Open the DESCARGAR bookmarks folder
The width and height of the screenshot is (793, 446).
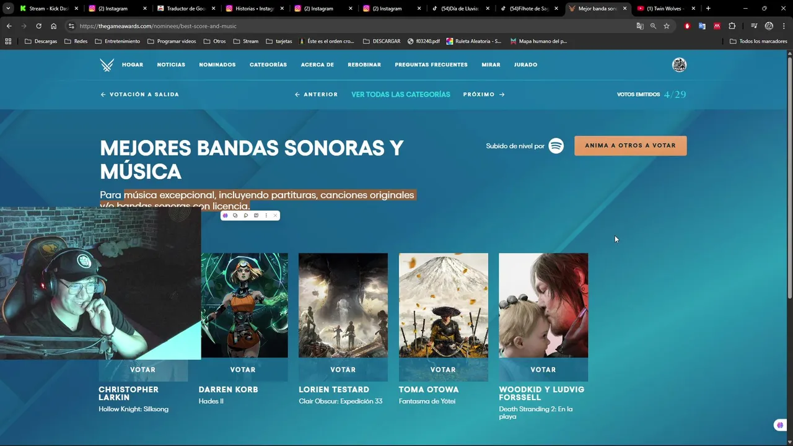coord(382,42)
